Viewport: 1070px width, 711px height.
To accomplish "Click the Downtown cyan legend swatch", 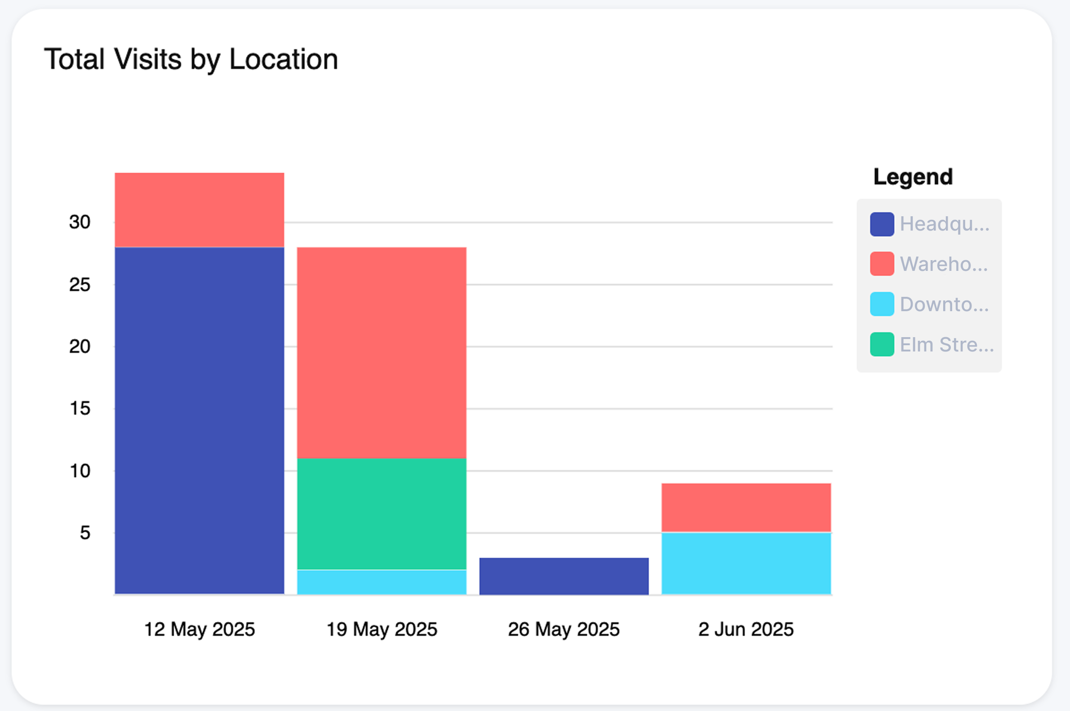I will pyautogui.click(x=882, y=304).
